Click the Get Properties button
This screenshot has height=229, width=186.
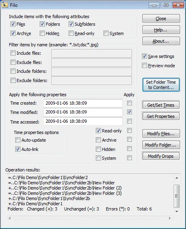[x=161, y=116]
